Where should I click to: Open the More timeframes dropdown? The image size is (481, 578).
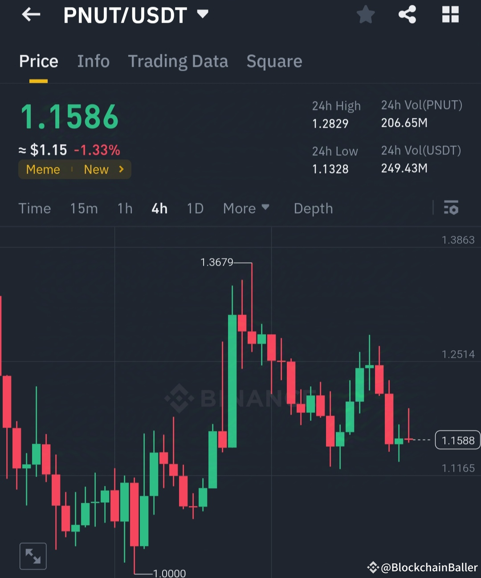tap(246, 208)
